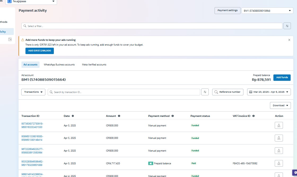The height and width of the screenshot is (177, 297).
Task: Expand the Transactions type dropdown
Action: (33, 92)
